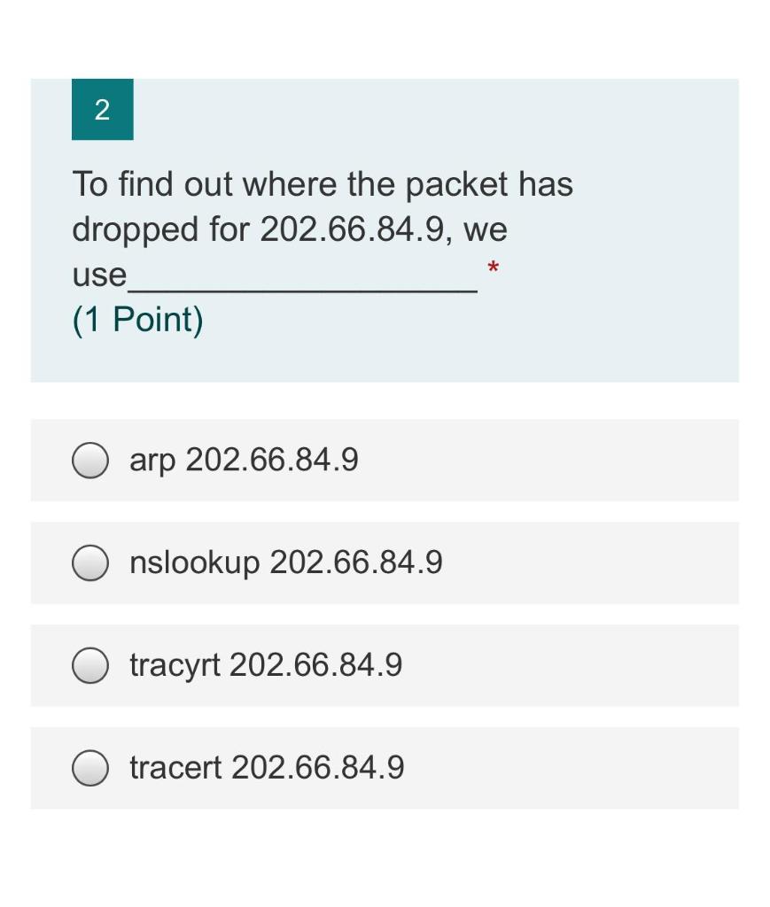Click the arp 202.66.84.9 label text
This screenshot has width=770, height=907.
pos(244,460)
